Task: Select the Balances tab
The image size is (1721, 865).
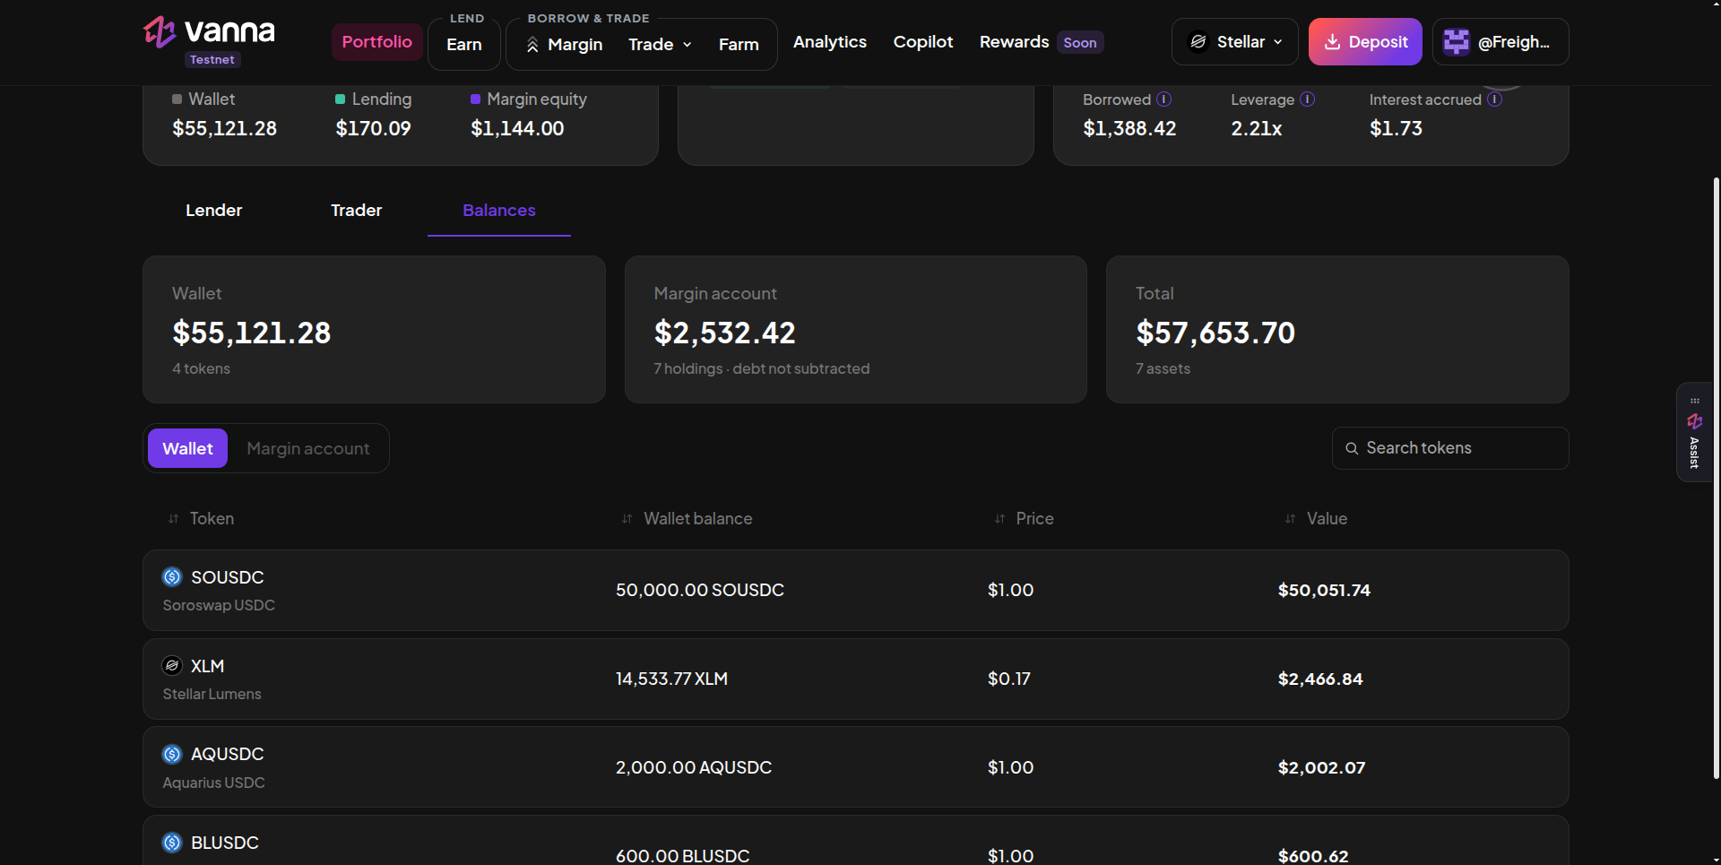Action: [x=499, y=211]
